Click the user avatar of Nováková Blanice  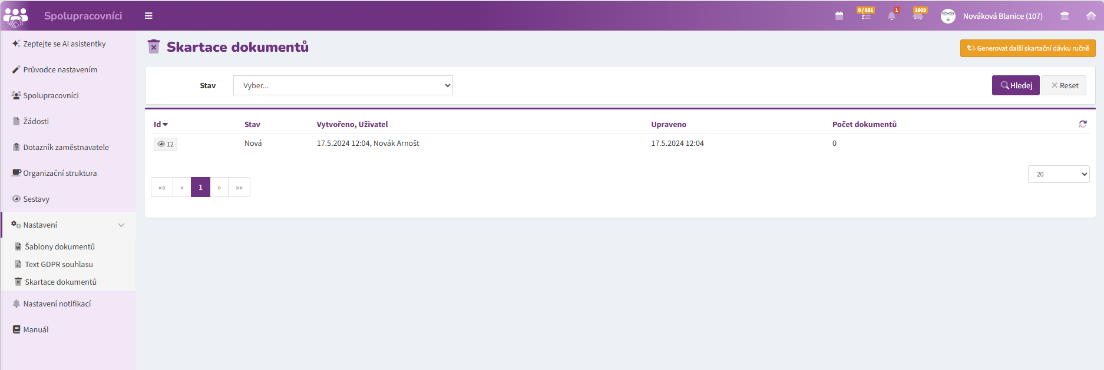click(948, 16)
